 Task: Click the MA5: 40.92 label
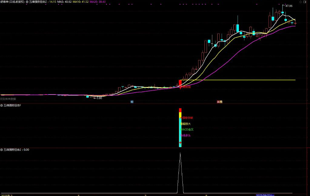click(65, 2)
